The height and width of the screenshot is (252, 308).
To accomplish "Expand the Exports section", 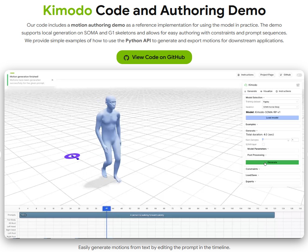I will click(x=251, y=181).
